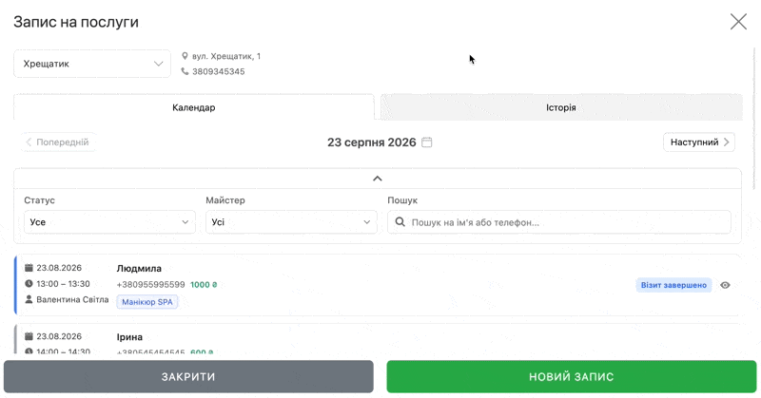Go to Наступний day
This screenshot has width=761, height=398.
(699, 142)
